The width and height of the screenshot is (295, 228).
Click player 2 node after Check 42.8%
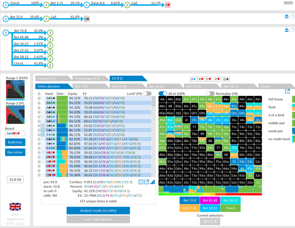tap(50, 65)
